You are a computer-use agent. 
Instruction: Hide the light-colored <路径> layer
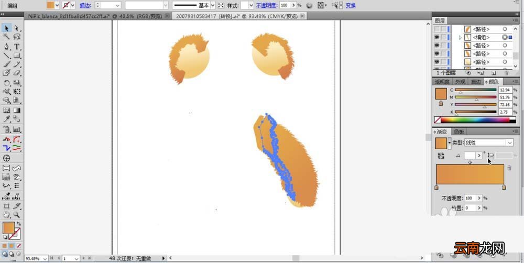(436, 62)
